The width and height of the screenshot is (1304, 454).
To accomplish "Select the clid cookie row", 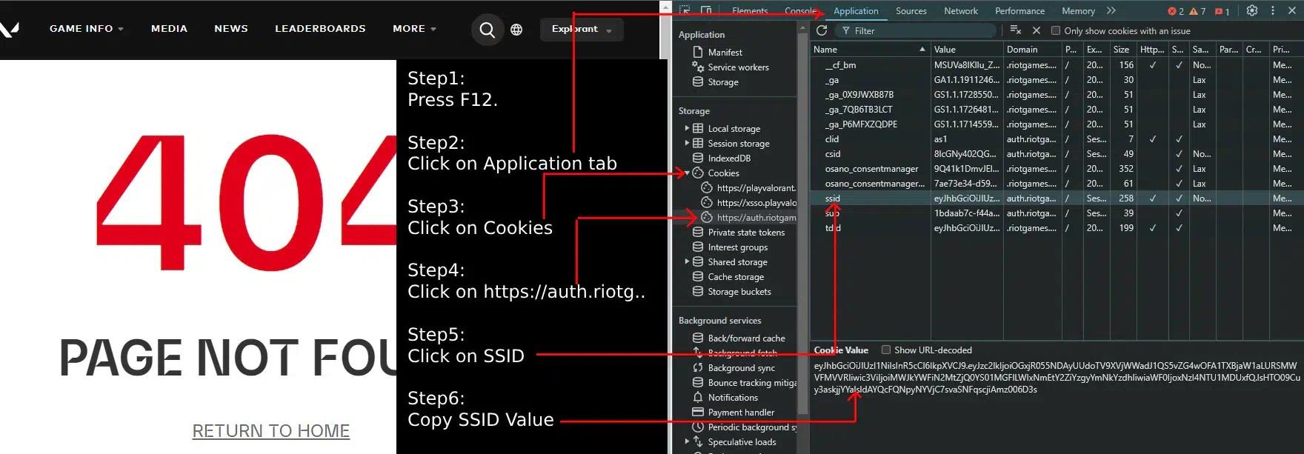I will pyautogui.click(x=1057, y=139).
